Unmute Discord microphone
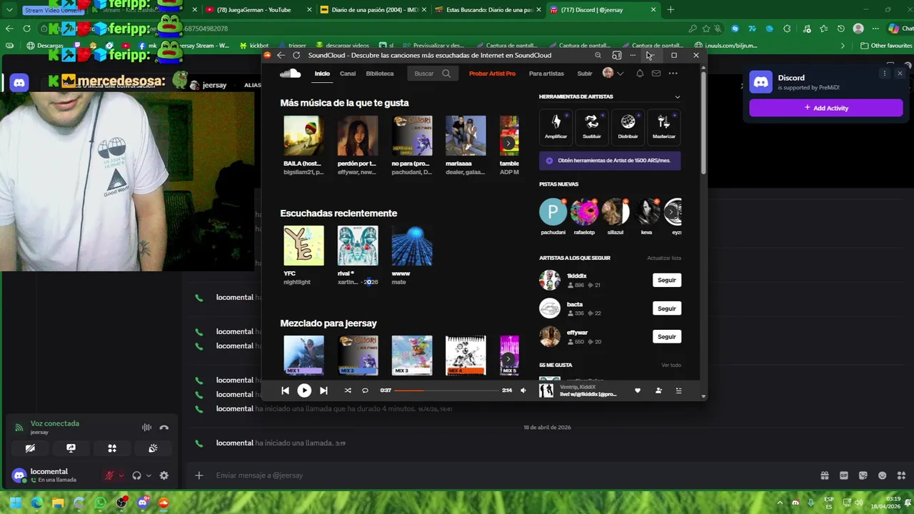This screenshot has height=514, width=914. pos(109,475)
